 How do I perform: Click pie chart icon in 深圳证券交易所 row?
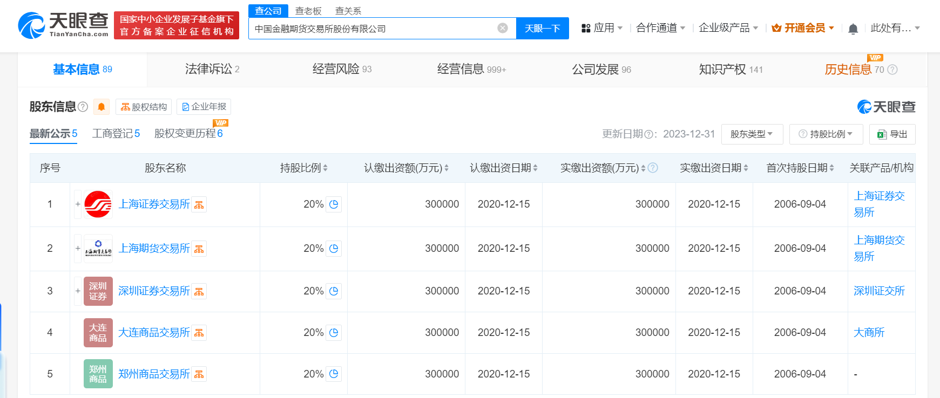point(334,291)
